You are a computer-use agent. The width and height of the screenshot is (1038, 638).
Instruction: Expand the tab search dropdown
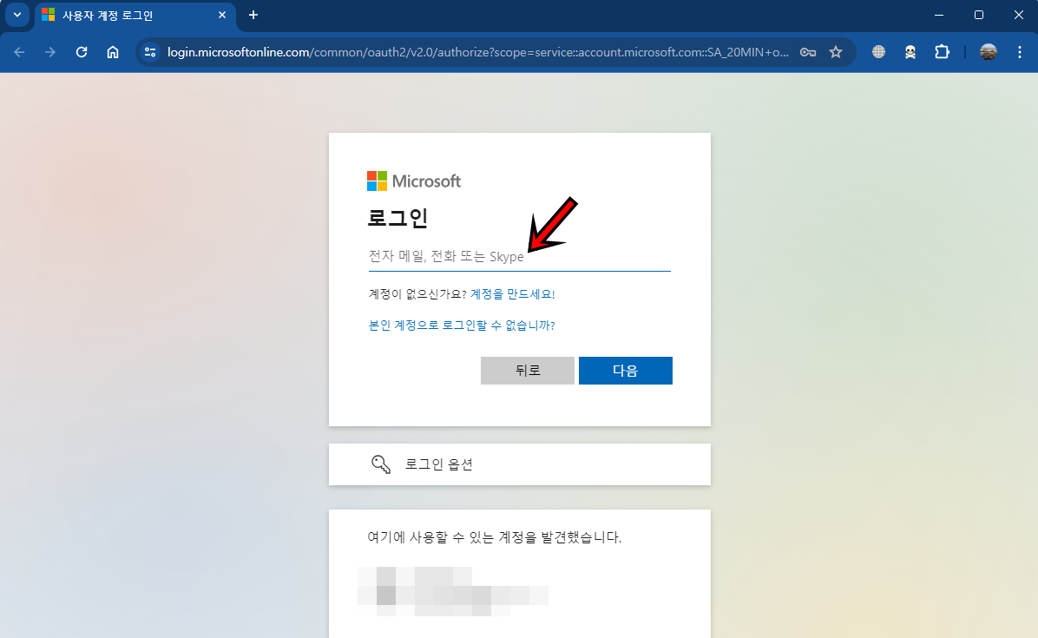point(17,15)
